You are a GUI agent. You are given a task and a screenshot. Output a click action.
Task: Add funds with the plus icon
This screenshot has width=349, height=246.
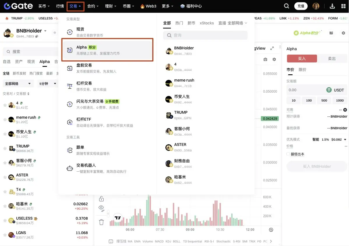(345, 110)
